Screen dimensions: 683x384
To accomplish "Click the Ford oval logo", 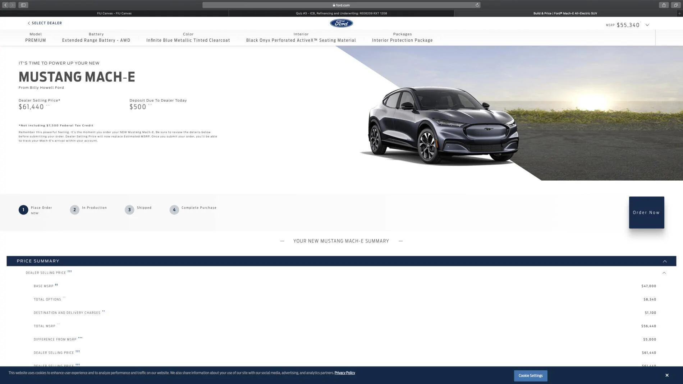I will (x=341, y=23).
